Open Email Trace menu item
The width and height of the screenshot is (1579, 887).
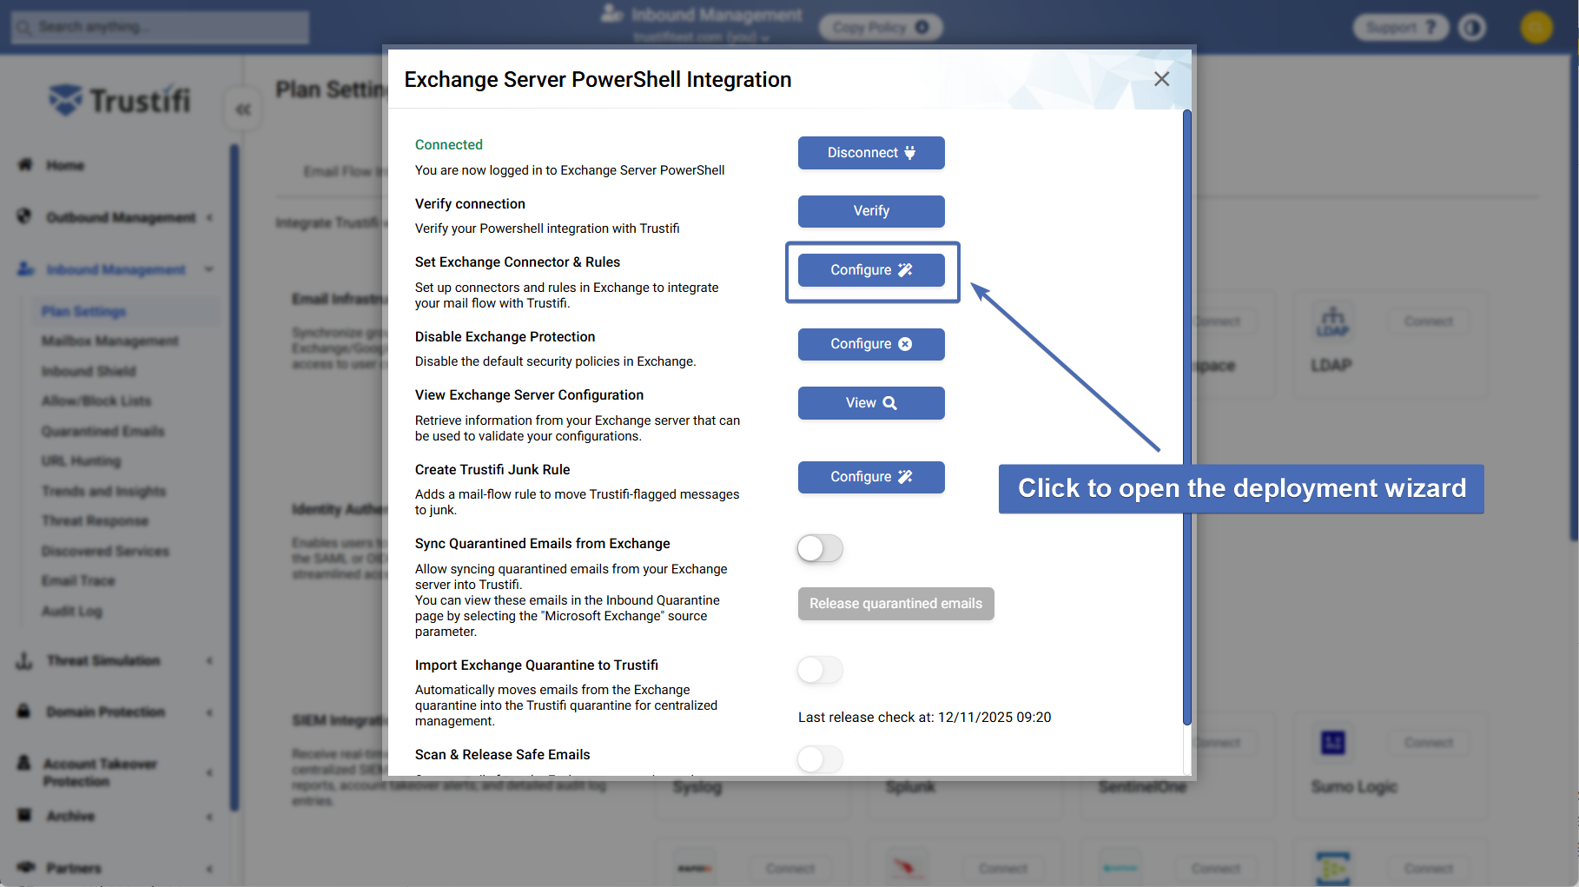point(78,581)
